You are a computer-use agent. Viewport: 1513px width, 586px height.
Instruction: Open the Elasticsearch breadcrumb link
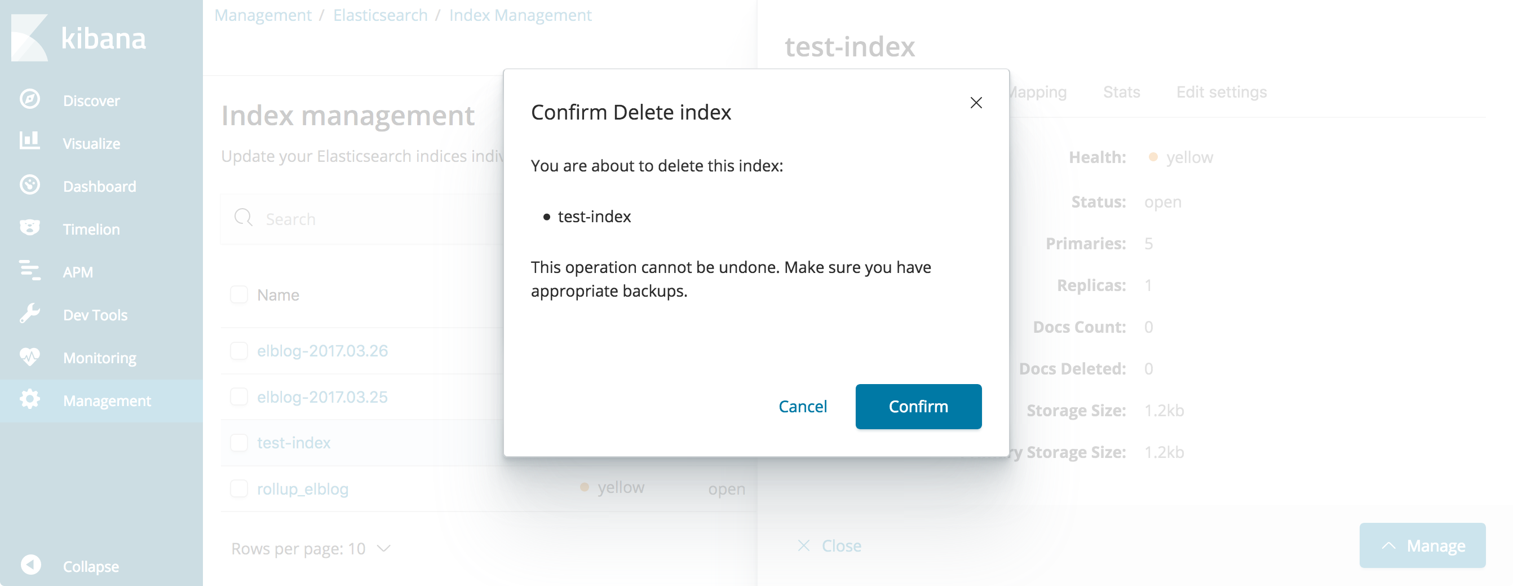[380, 15]
